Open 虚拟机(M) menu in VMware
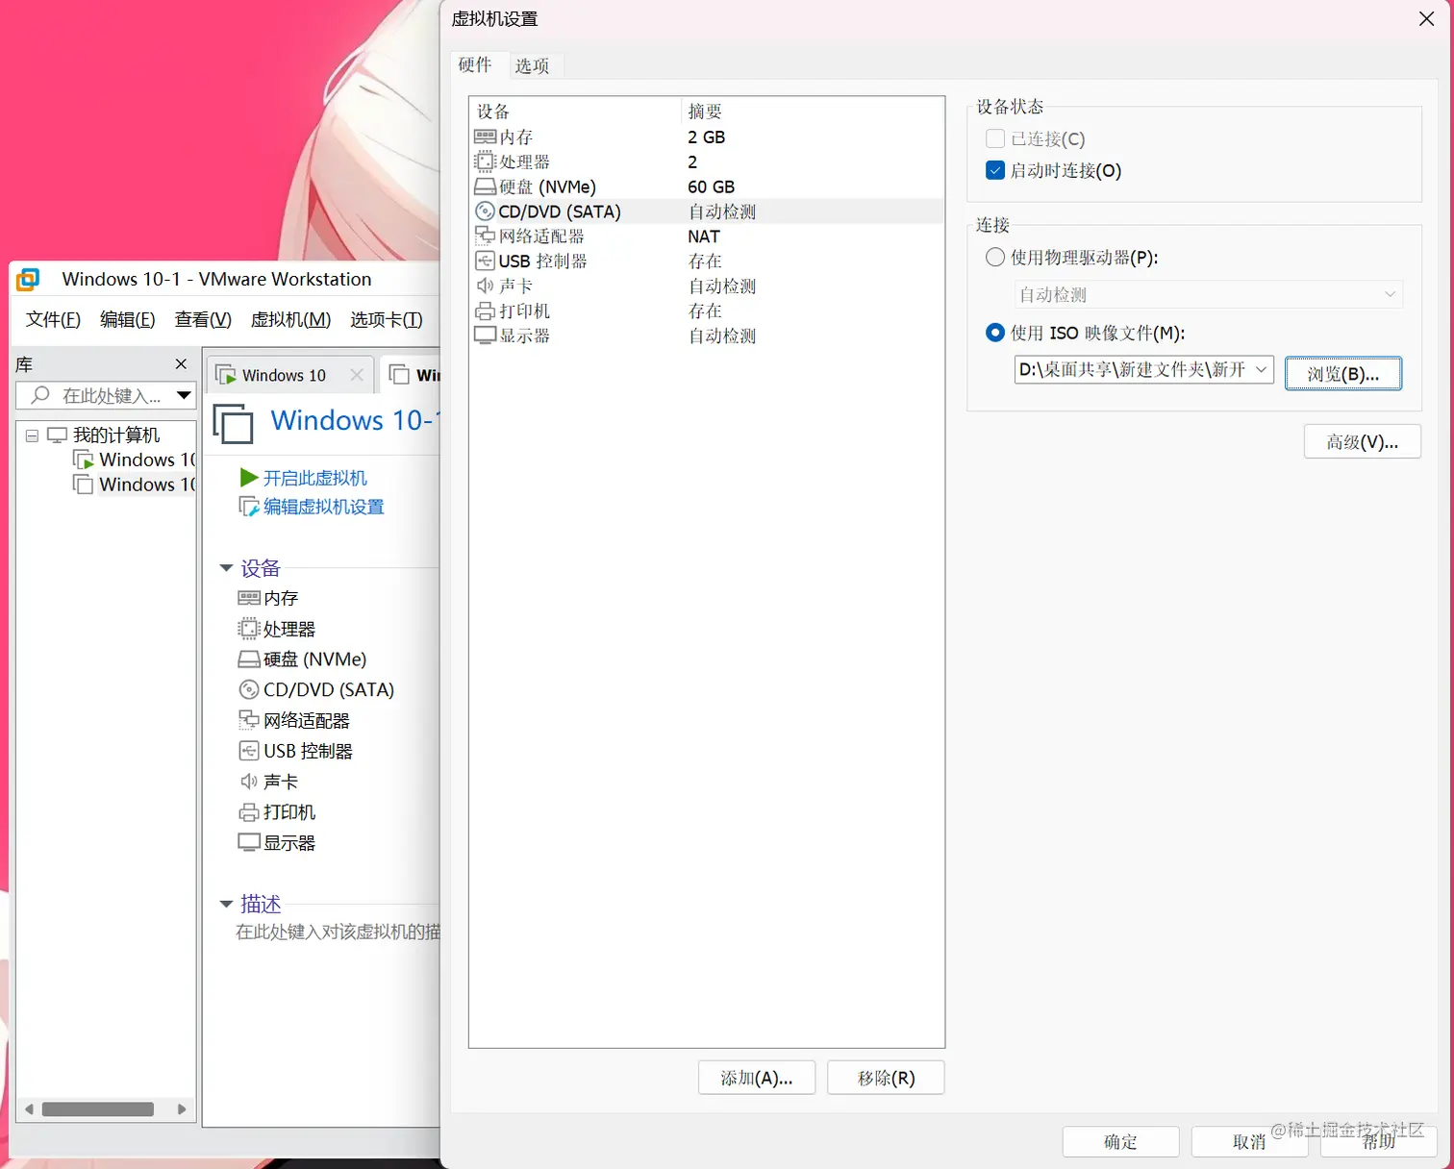1454x1169 pixels. pos(290,319)
